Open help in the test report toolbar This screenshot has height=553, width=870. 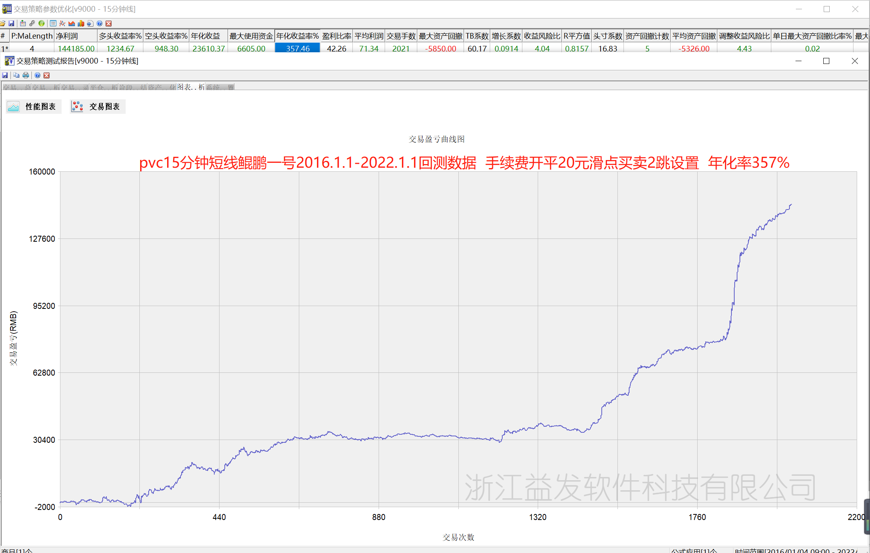click(x=37, y=75)
